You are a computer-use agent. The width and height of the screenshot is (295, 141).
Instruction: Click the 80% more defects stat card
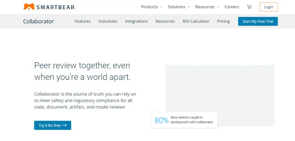coord(184,120)
